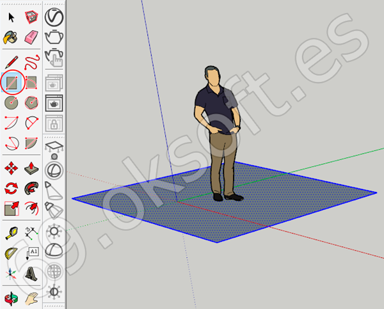Add a V-Ray Sphere Light
Screen dimensions: 384x309
[x=54, y=169]
